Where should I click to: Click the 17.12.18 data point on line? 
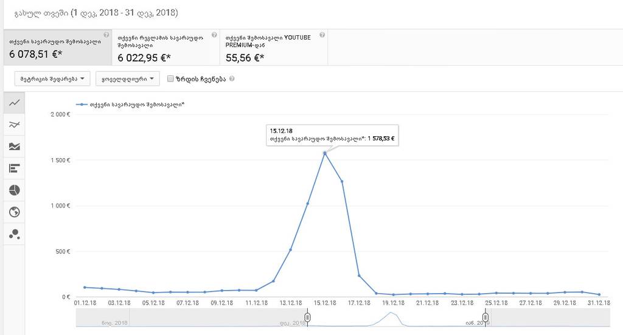[359, 275]
